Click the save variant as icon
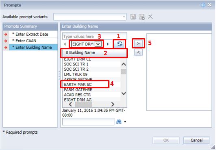This screenshot has height=150, width=216. click(x=142, y=17)
